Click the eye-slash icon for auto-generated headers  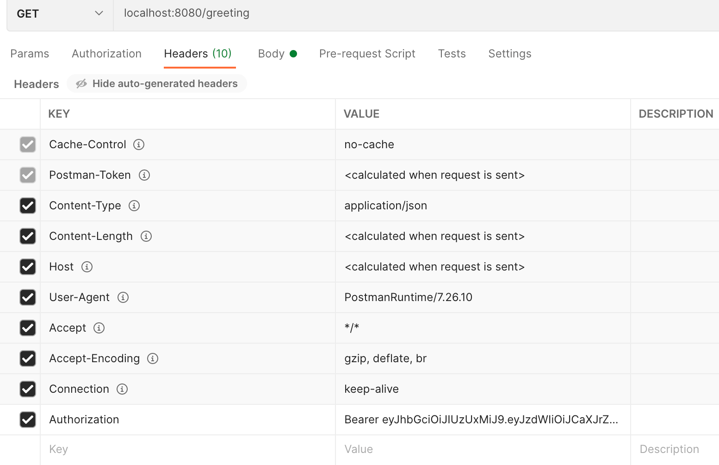(x=81, y=83)
